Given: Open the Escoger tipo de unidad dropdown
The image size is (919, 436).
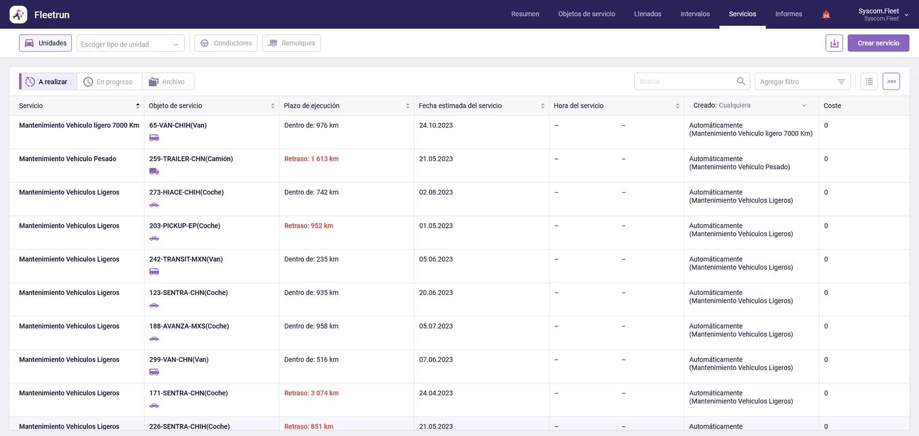Looking at the screenshot, I should coord(130,44).
